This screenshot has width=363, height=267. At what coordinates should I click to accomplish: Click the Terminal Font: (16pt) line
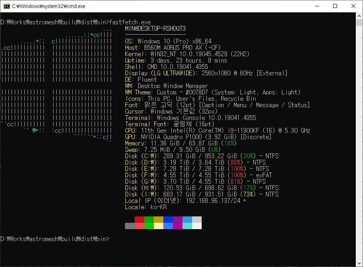tap(170, 124)
